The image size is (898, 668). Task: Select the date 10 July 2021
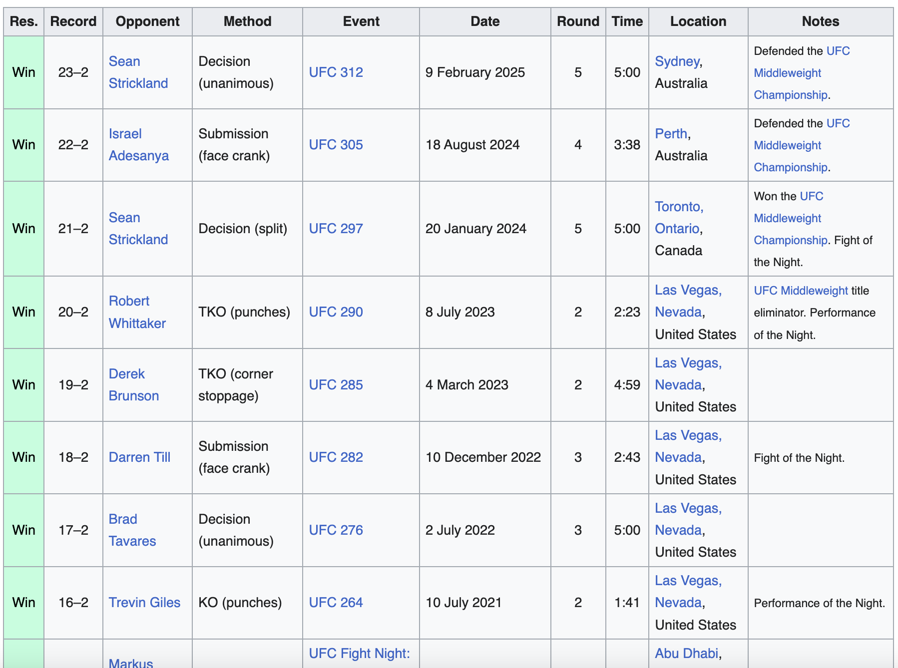[463, 603]
